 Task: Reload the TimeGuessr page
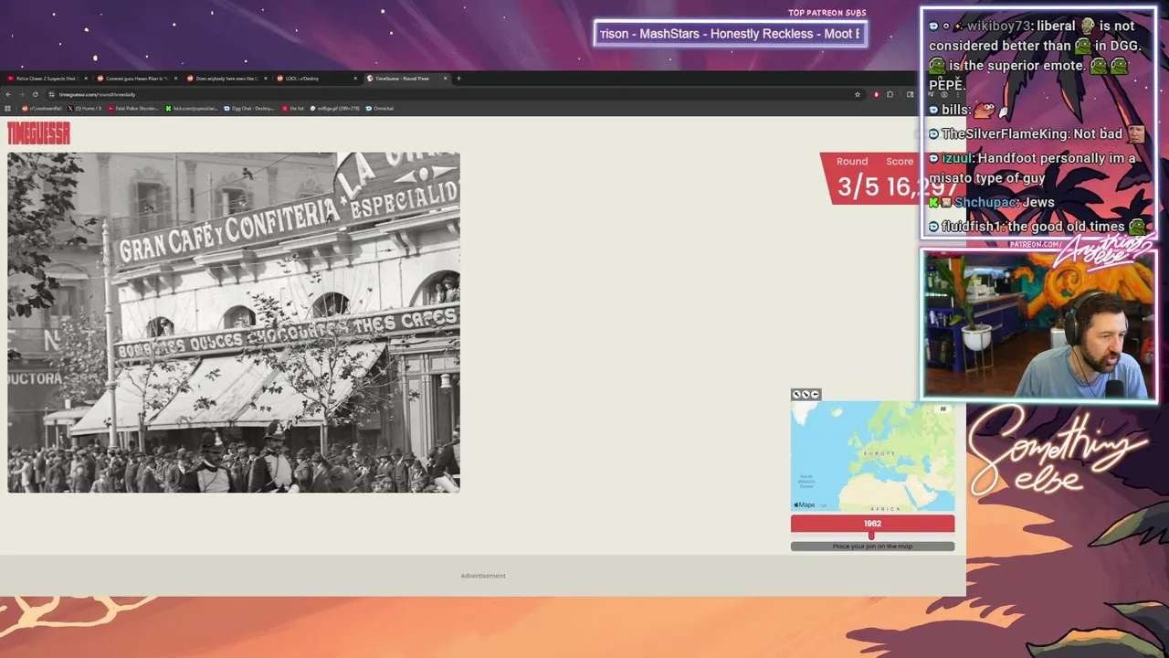pyautogui.click(x=36, y=94)
